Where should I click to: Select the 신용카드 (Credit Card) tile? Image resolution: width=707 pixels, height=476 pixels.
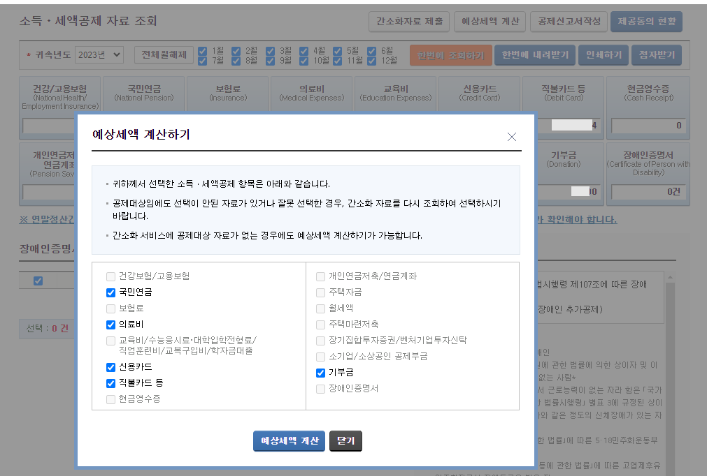point(479,94)
